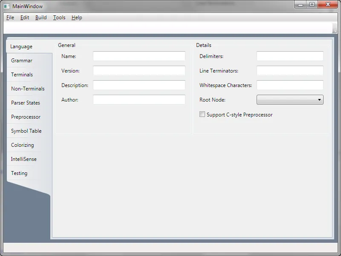Open the Non-Terminals tab
Screen dimensions: 341x256
29,89
